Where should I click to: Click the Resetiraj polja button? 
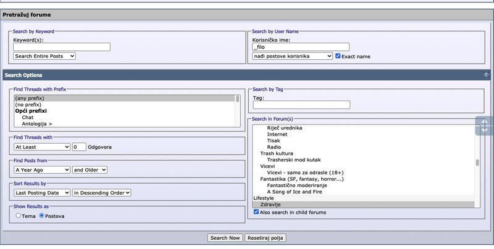coord(265,238)
